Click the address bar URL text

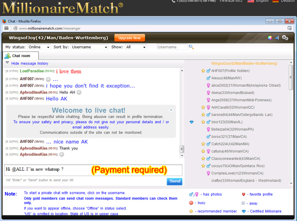[x=50, y=29]
